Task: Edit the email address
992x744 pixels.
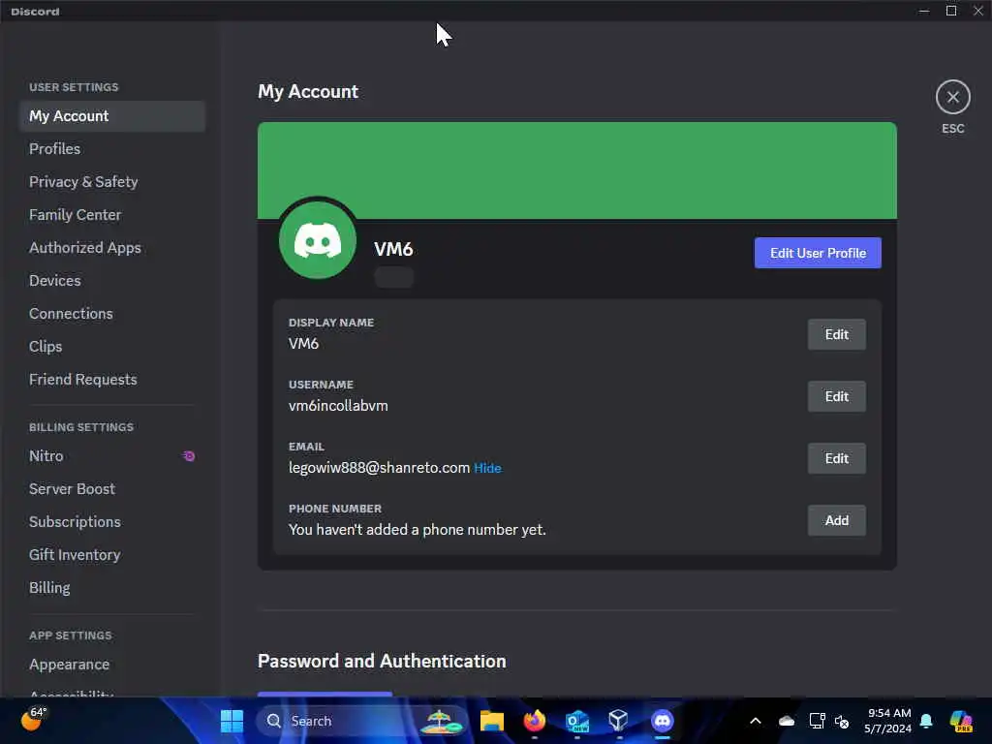Action: click(x=836, y=458)
